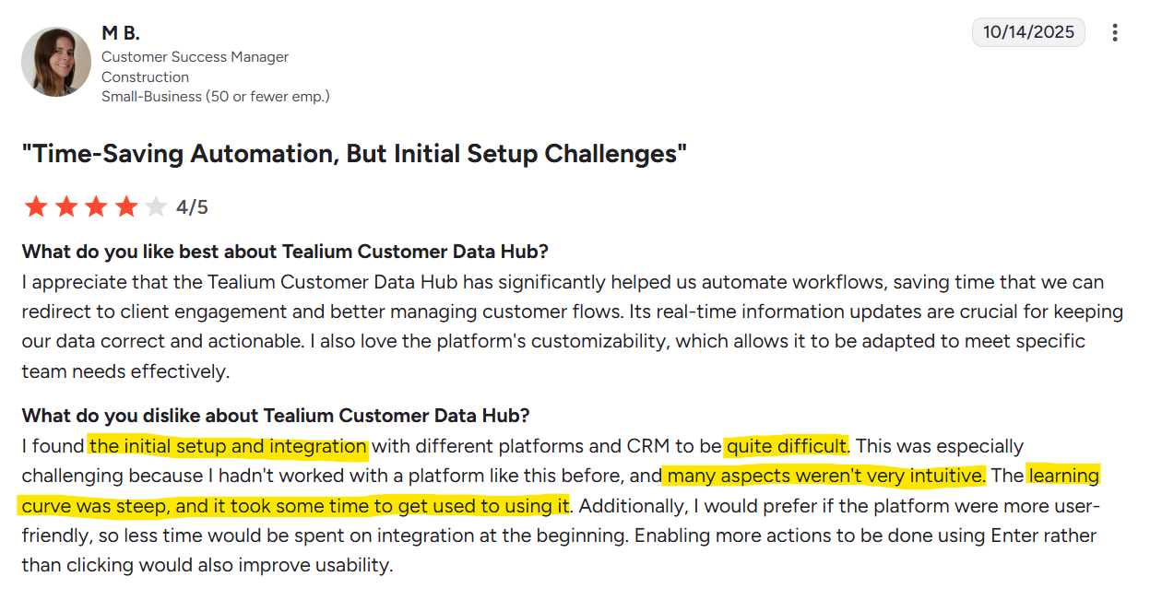This screenshot has height=600, width=1150.
Task: Click highlighted "the initial setup and integration"
Action: [228, 447]
